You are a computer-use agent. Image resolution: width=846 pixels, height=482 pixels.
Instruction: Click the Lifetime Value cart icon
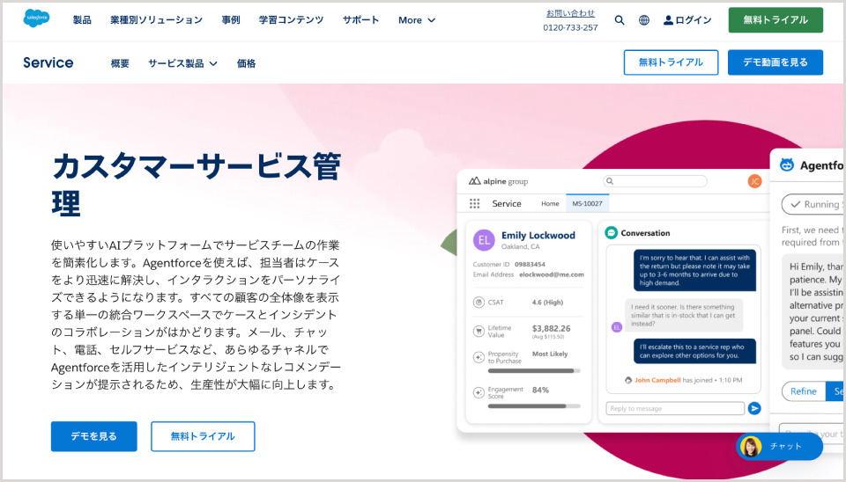coord(479,332)
